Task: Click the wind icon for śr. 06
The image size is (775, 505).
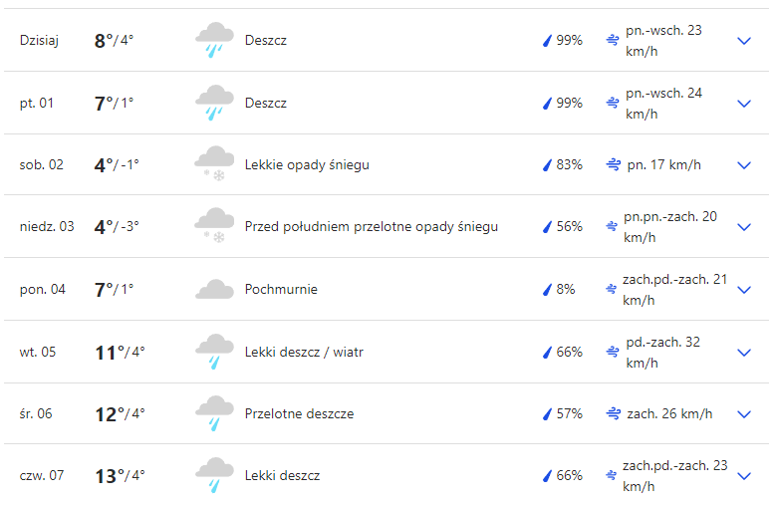Action: pos(614,413)
